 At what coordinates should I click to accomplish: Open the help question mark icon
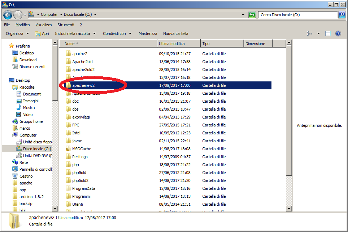[x=338, y=34]
